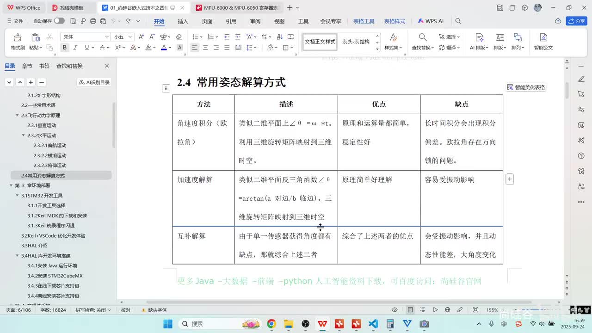Collapse the 3.1STM32 开发工具 node
This screenshot has width=592, height=333.
point(17,196)
